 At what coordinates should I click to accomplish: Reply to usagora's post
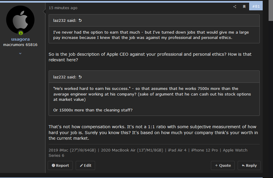pos(249,165)
